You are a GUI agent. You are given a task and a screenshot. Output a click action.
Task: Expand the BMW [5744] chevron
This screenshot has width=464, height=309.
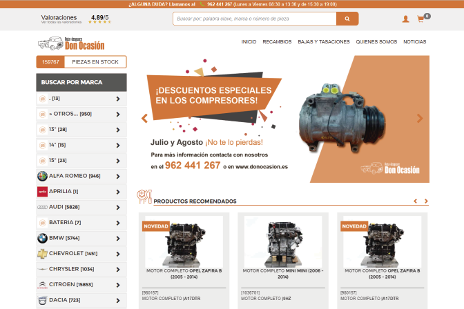click(118, 239)
